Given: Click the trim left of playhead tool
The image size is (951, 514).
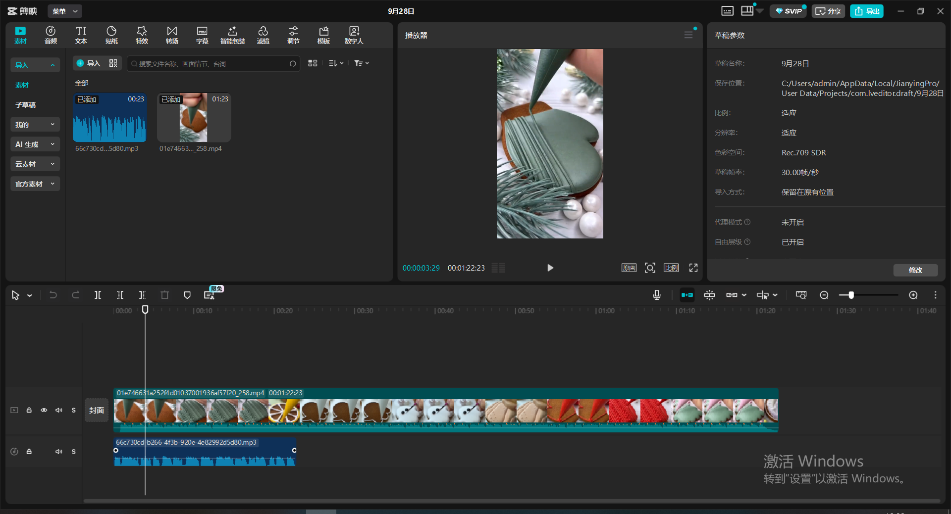Looking at the screenshot, I should point(120,295).
